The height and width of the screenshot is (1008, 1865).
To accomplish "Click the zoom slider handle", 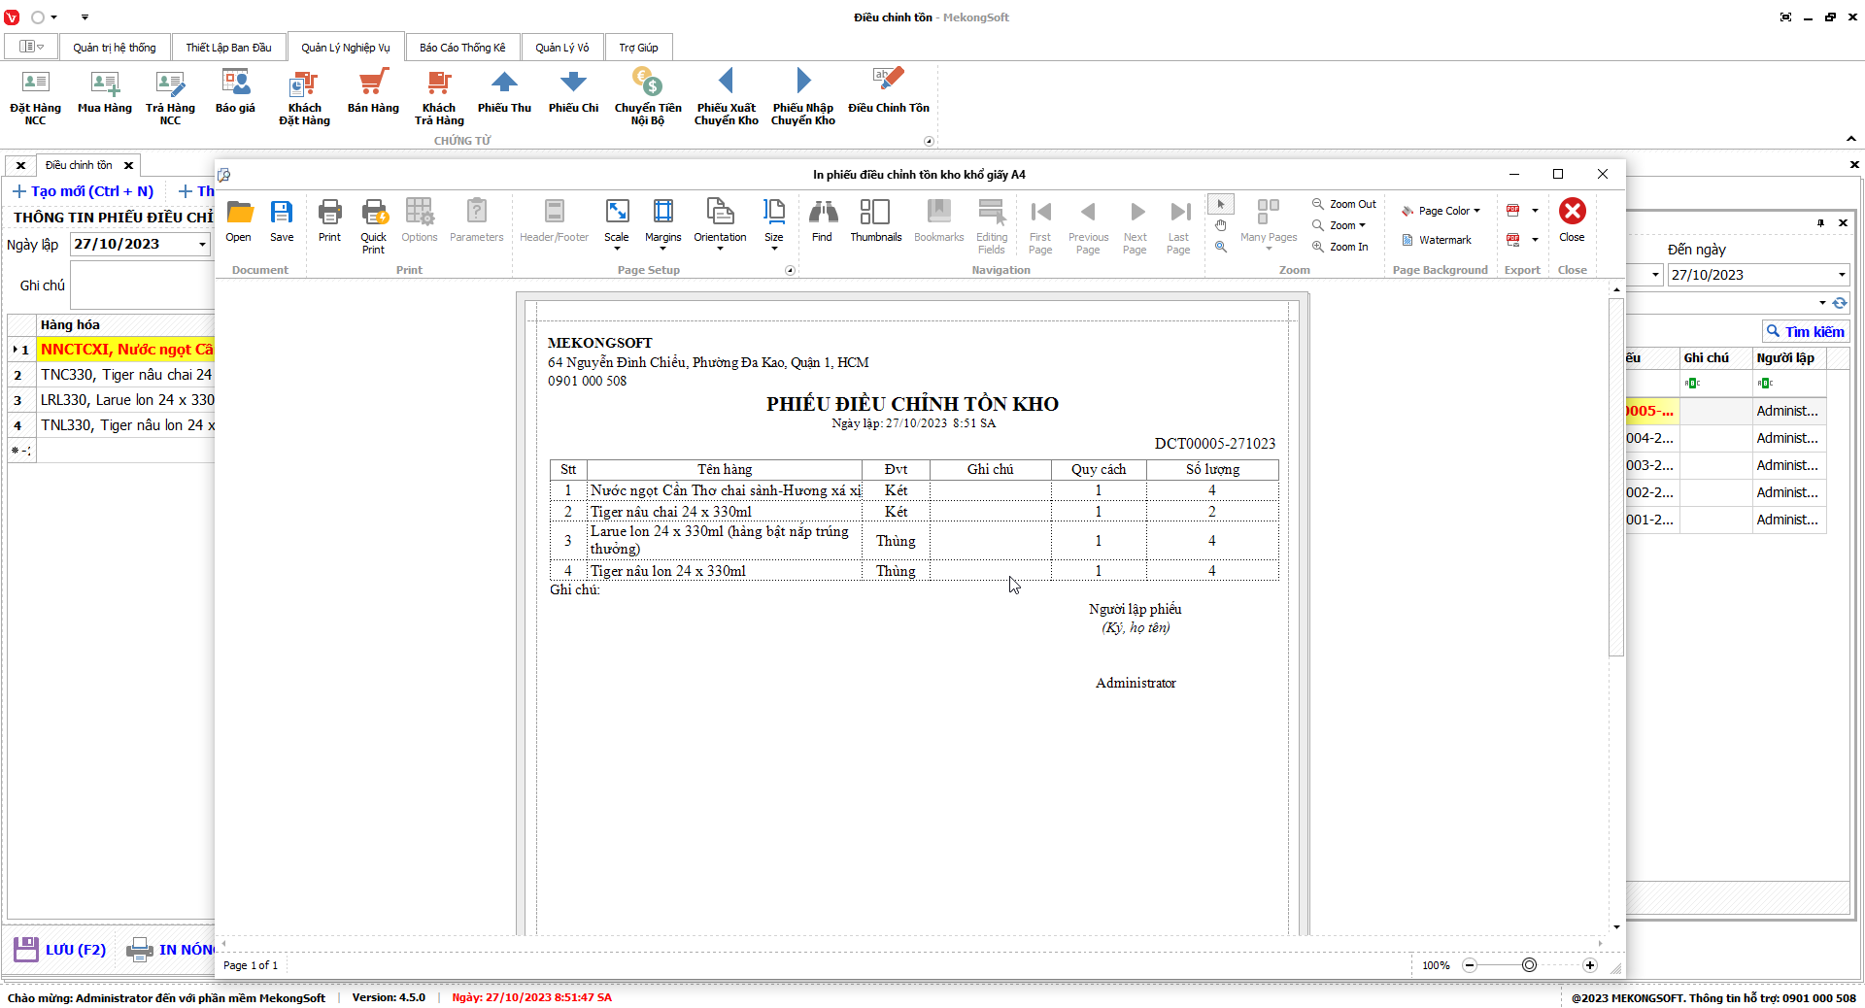I will click(1529, 965).
